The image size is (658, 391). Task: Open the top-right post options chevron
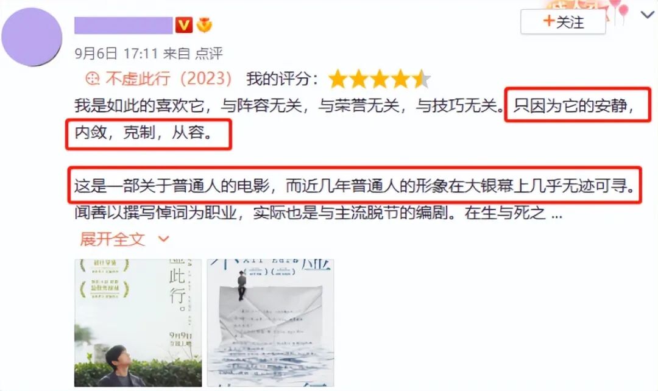tap(648, 15)
